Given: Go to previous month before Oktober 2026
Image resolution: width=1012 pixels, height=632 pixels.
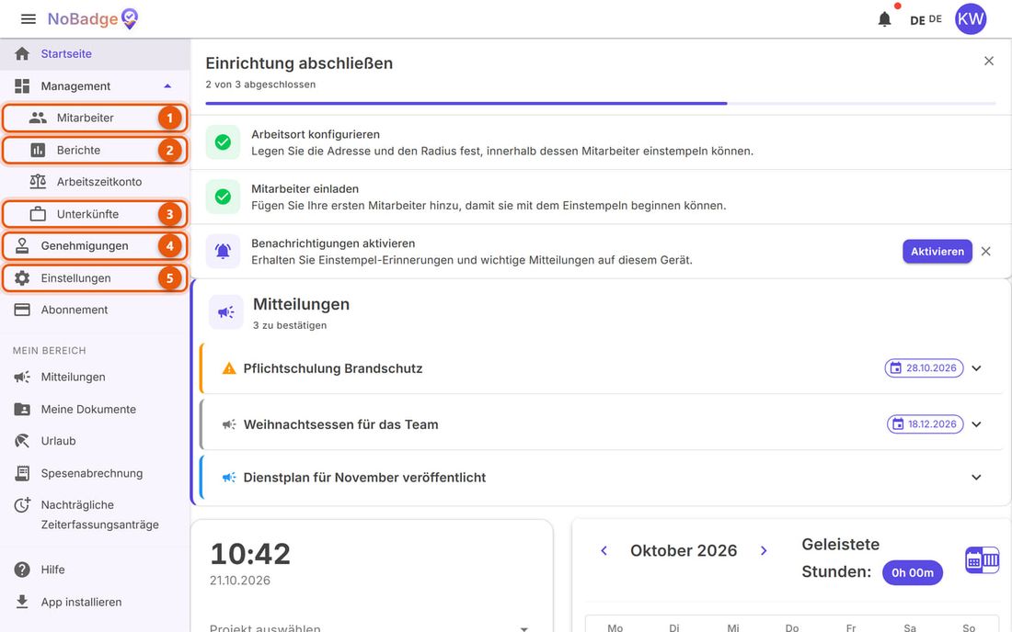Looking at the screenshot, I should click(x=604, y=550).
